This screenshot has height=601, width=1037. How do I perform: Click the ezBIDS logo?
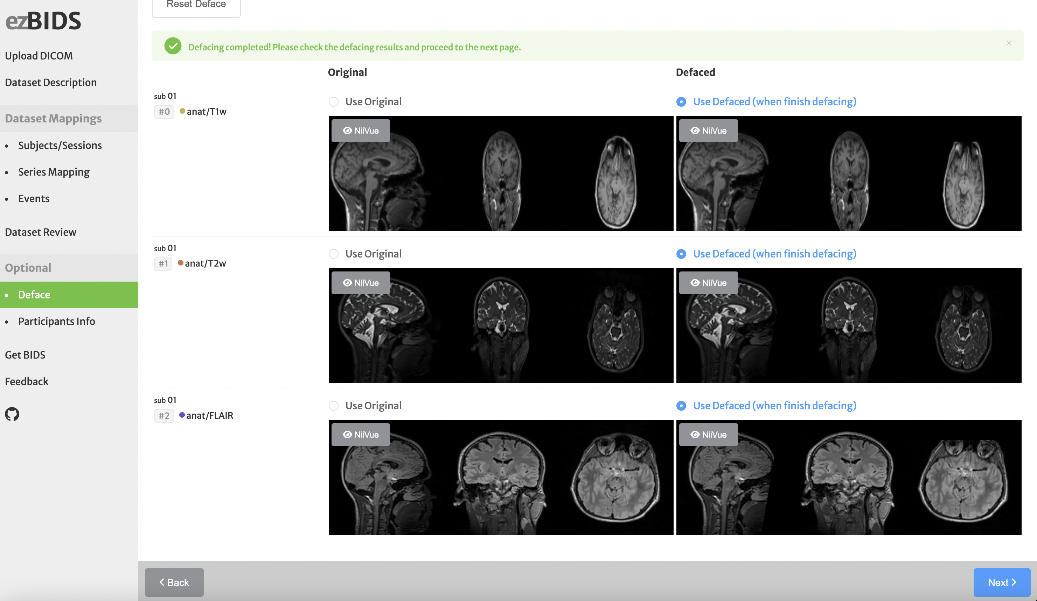click(43, 21)
